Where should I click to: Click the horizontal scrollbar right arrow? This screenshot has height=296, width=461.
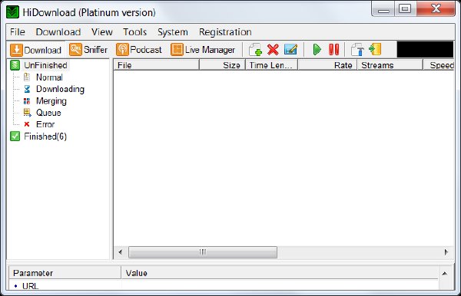(x=446, y=252)
